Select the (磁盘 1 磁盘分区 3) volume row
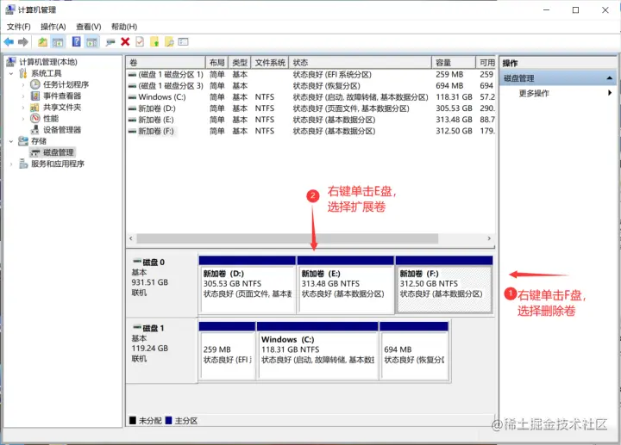 (x=310, y=86)
